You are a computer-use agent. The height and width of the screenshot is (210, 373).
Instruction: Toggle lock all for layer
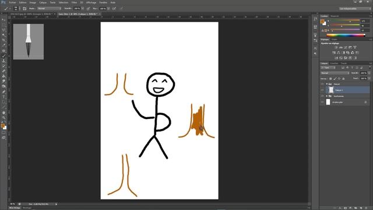pyautogui.click(x=343, y=79)
